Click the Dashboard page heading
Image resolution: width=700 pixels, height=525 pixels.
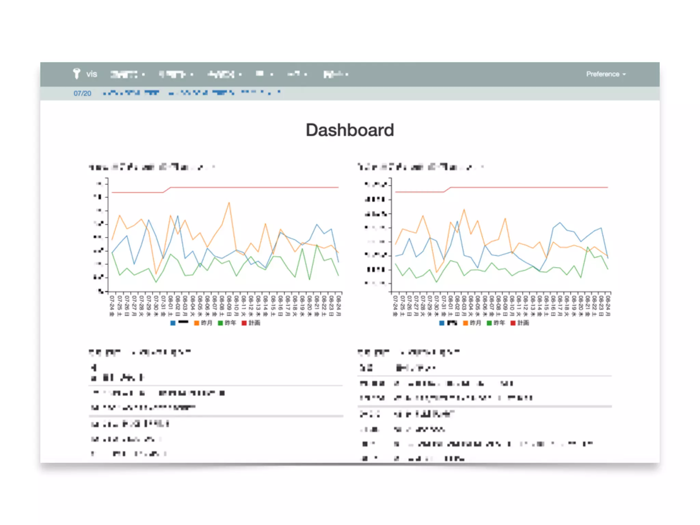[350, 130]
